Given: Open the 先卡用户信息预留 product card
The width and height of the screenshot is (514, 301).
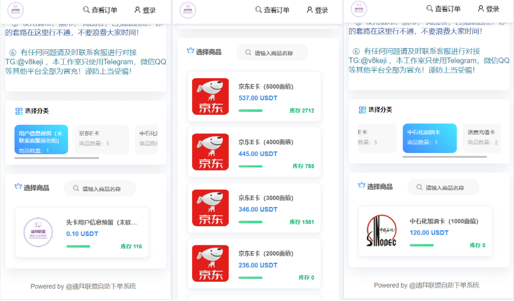Looking at the screenshot, I should 82,232.
